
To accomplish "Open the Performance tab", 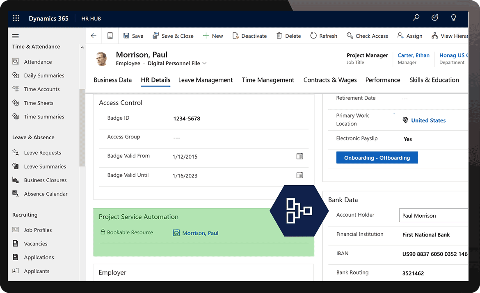I will 382,80.
